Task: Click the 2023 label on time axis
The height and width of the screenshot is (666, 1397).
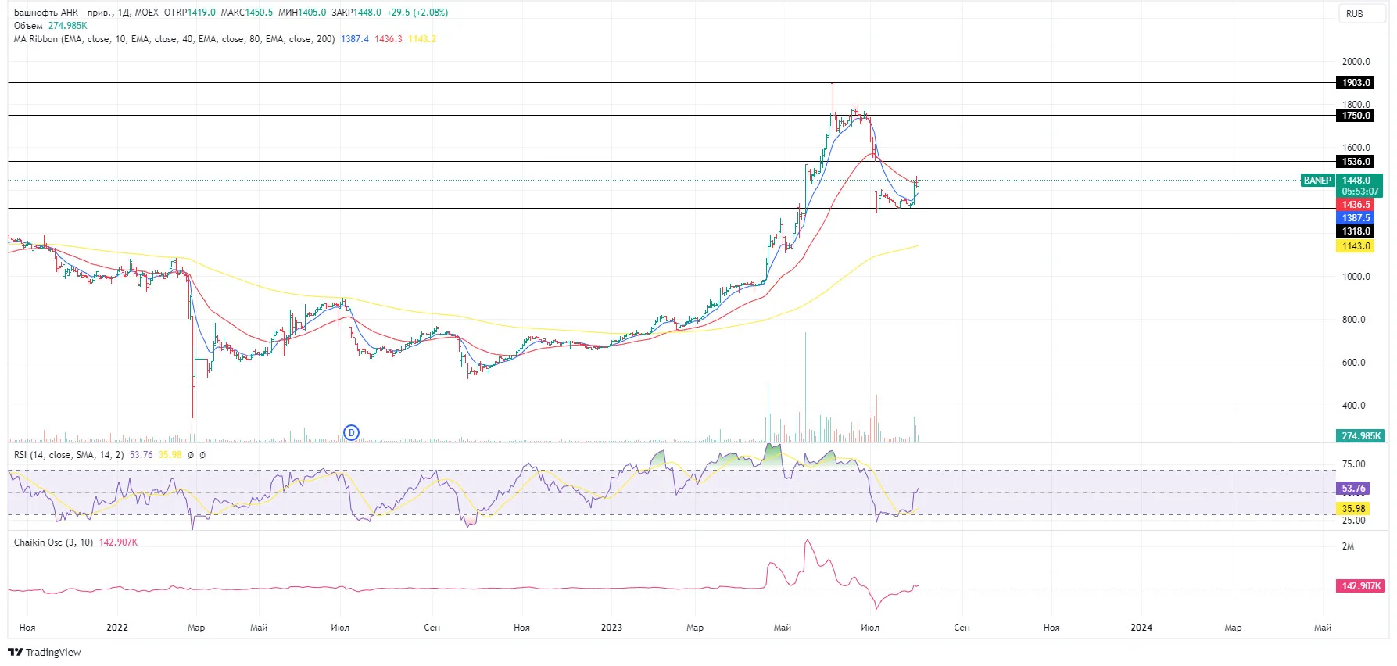Action: pos(611,628)
